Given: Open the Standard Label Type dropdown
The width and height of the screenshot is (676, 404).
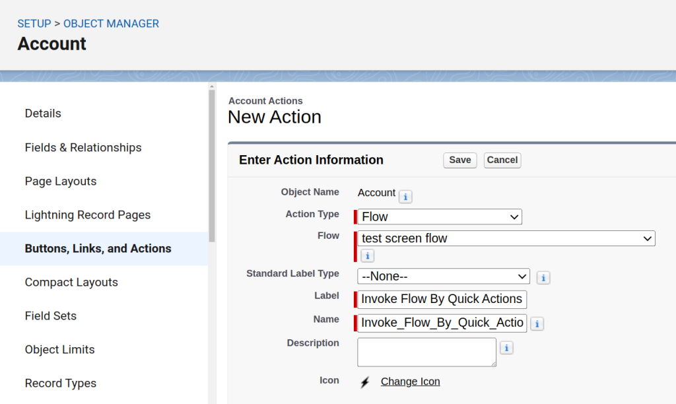Looking at the screenshot, I should 444,277.
